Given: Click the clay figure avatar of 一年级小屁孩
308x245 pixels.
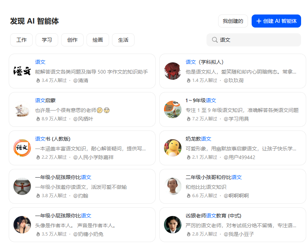Looking at the screenshot, I should (x=22, y=186).
